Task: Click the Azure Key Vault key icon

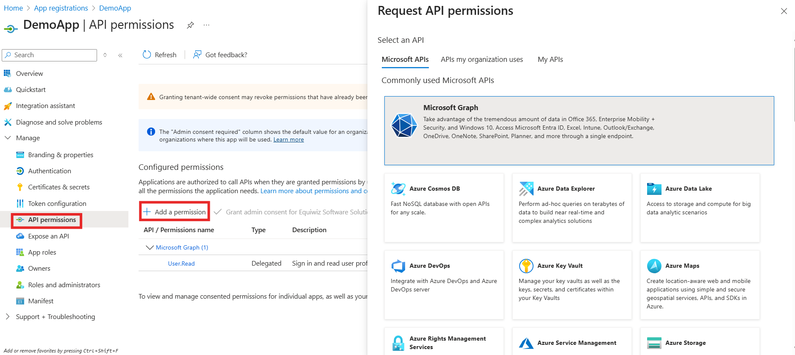Action: (x=526, y=266)
